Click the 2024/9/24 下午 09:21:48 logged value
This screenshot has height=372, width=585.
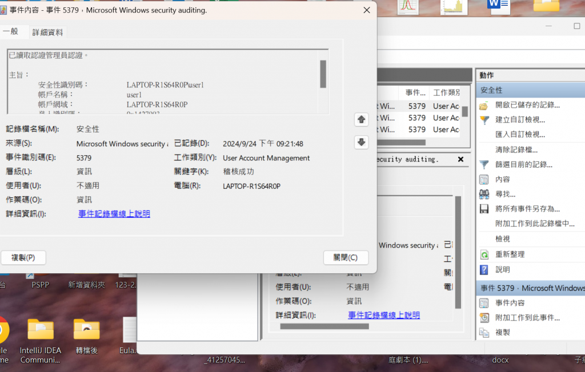click(x=263, y=144)
